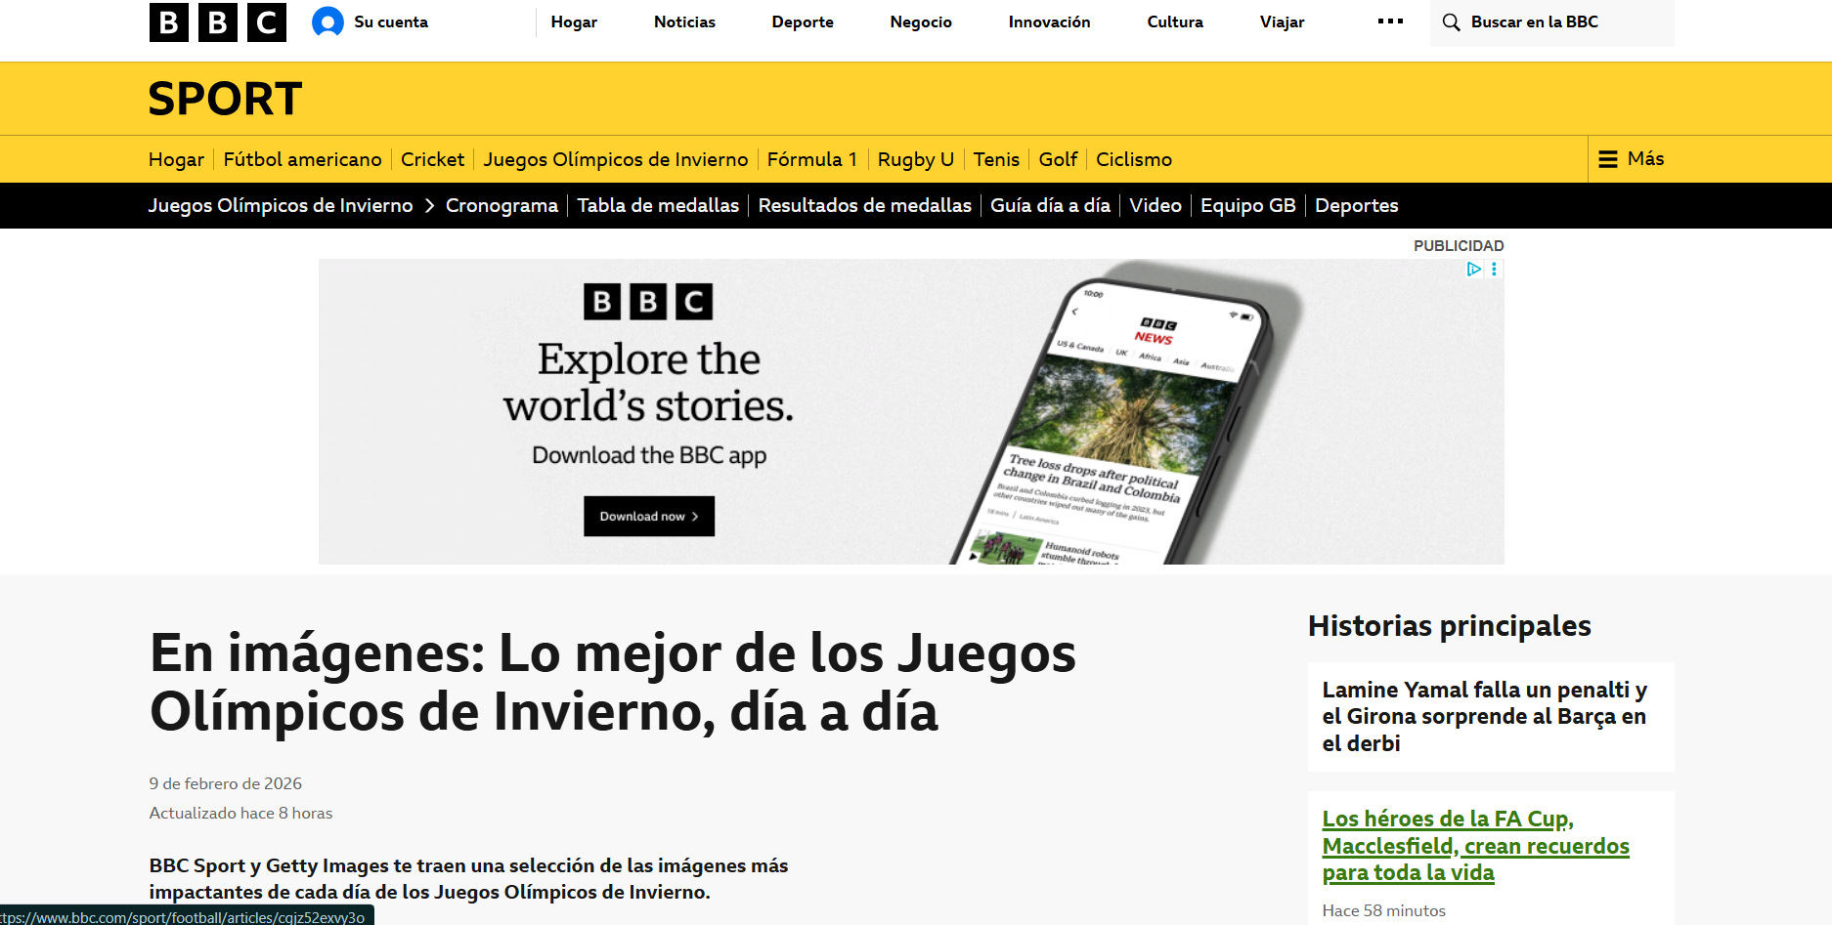The width and height of the screenshot is (1832, 925).
Task: Open the three-dot more menu in the top navigation
Action: coord(1390,21)
